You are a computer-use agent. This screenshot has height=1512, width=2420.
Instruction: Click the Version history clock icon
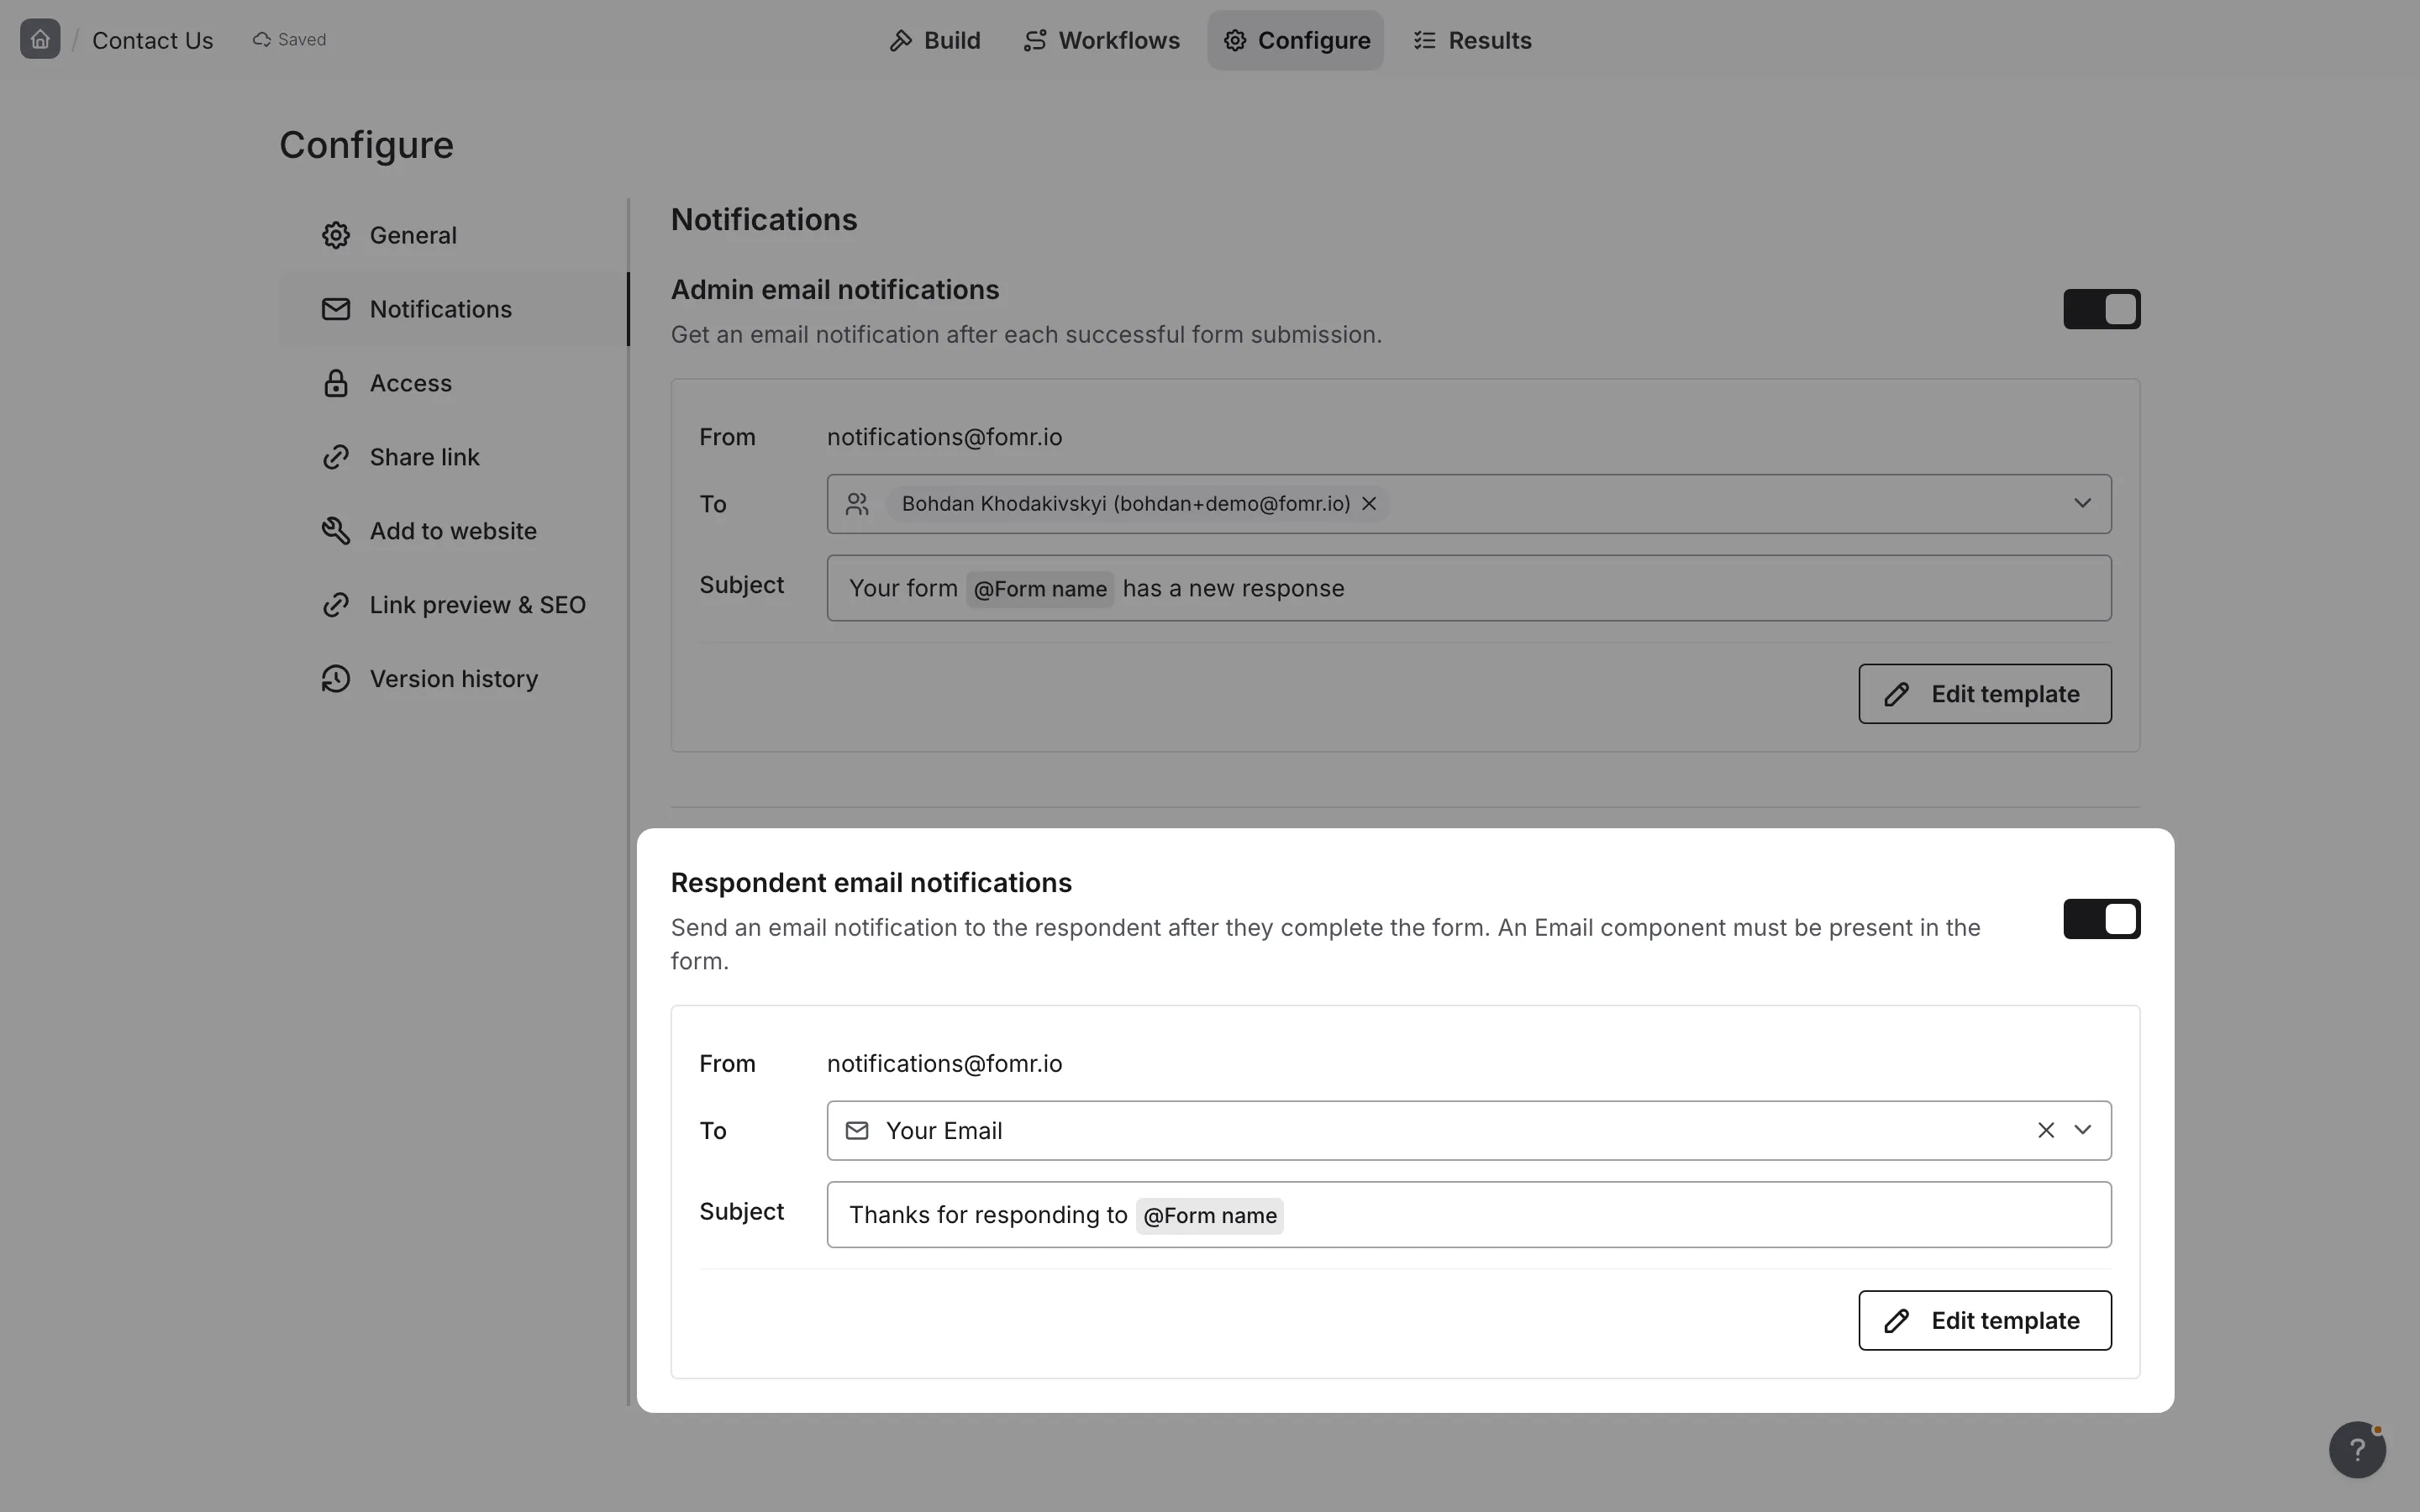(336, 679)
